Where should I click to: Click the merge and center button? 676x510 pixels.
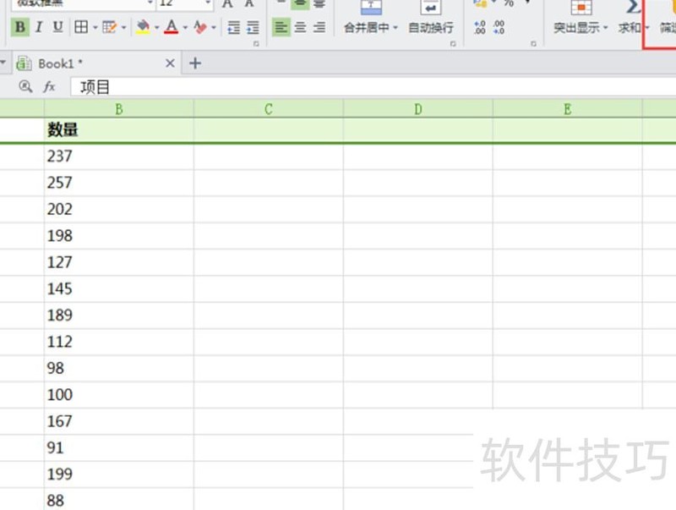(367, 18)
